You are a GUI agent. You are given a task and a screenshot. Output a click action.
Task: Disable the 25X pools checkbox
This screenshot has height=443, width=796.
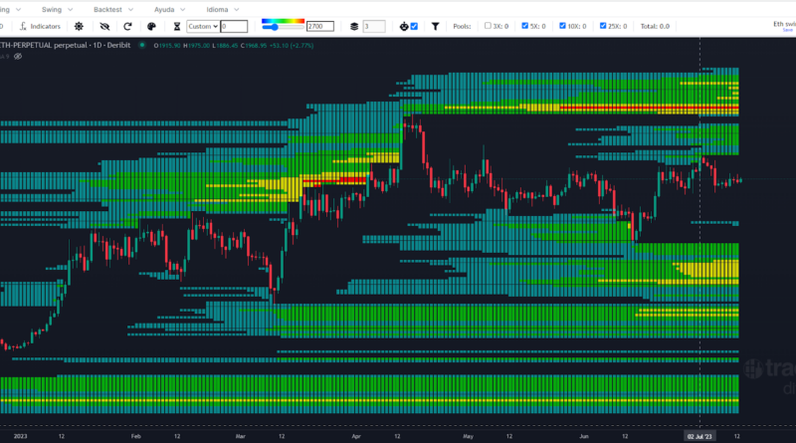[x=602, y=26]
